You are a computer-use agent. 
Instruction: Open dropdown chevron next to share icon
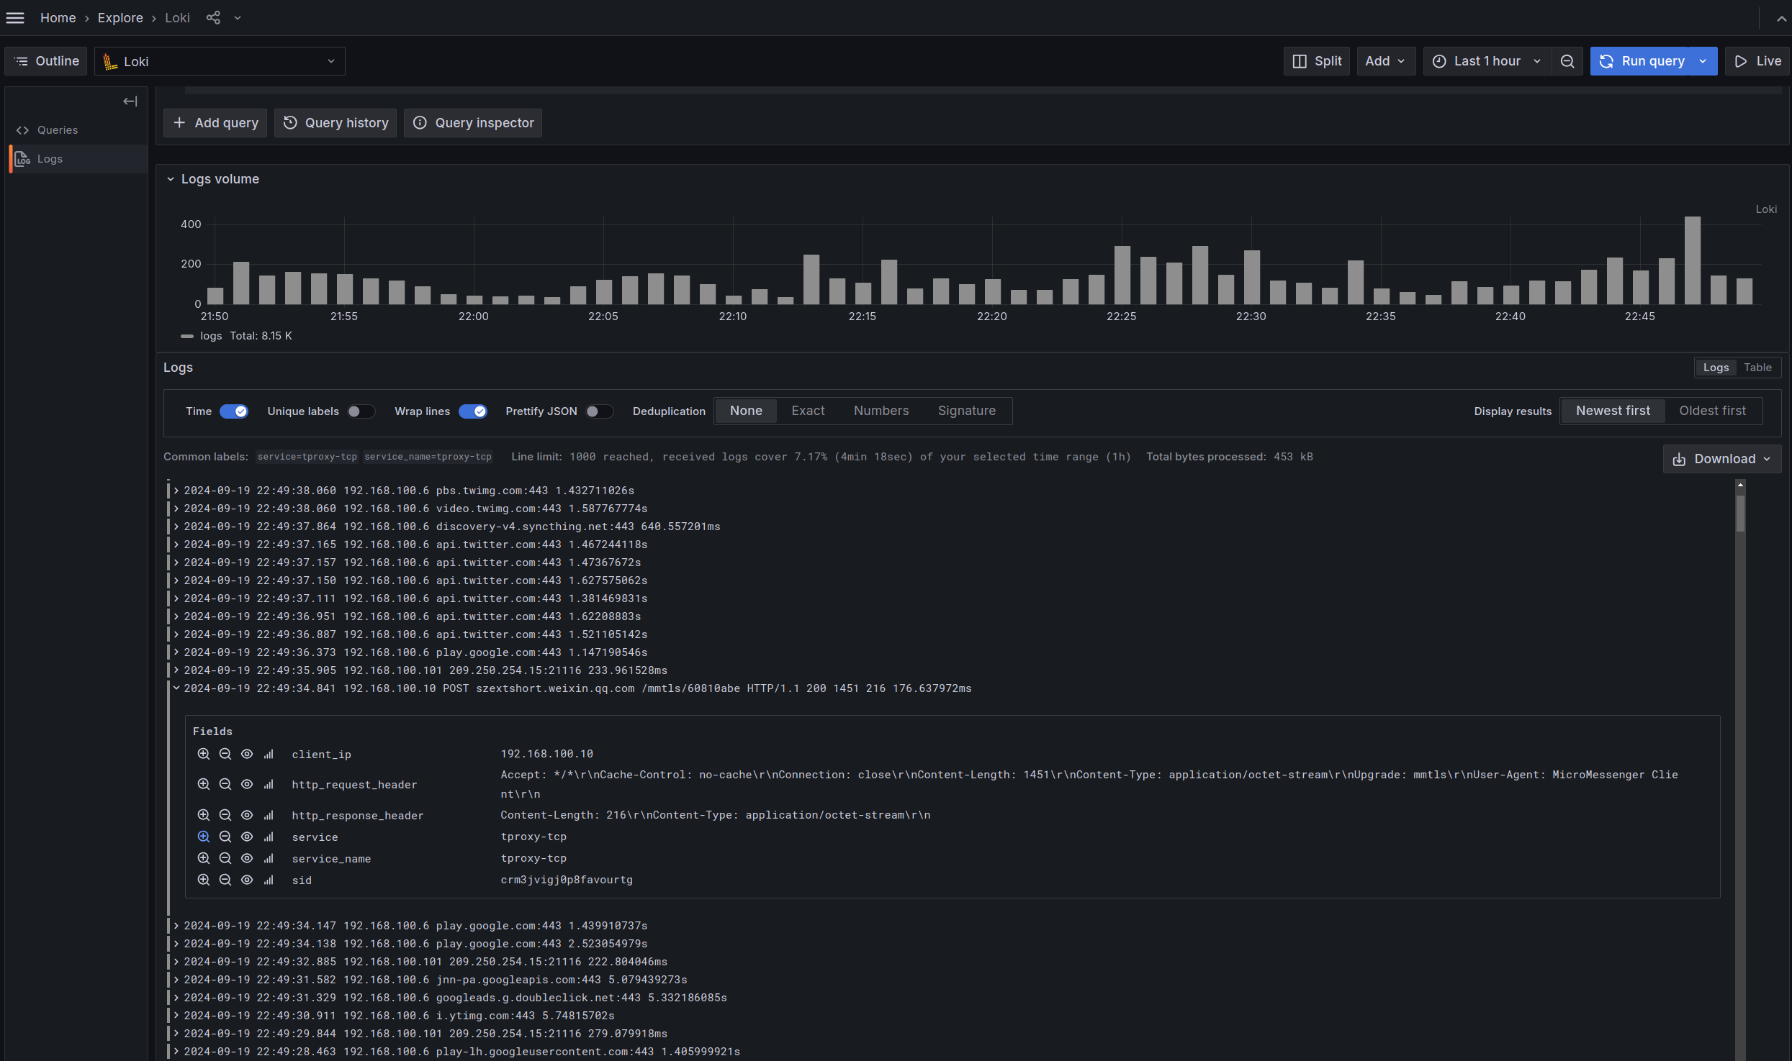[x=238, y=18]
